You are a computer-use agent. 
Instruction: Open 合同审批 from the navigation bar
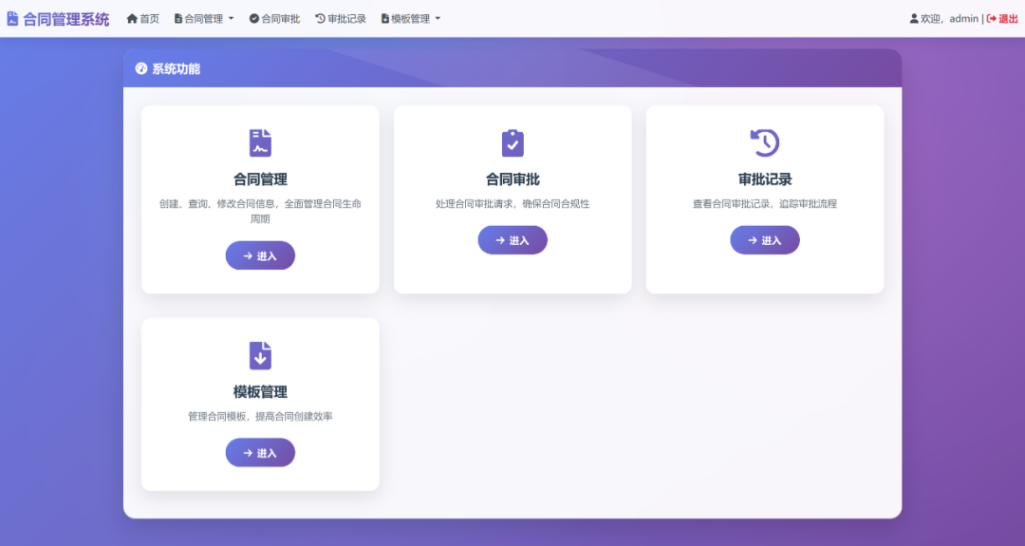click(x=274, y=18)
